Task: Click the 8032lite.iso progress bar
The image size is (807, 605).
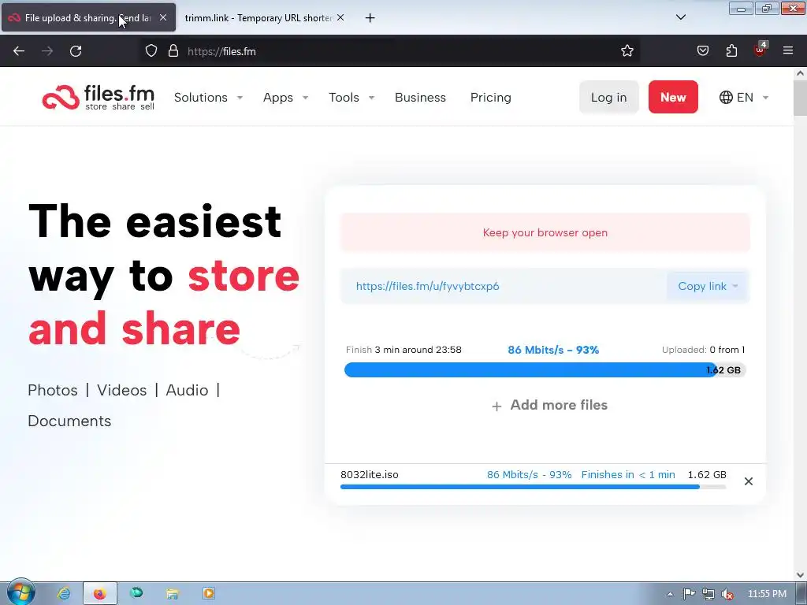Action: (x=534, y=487)
